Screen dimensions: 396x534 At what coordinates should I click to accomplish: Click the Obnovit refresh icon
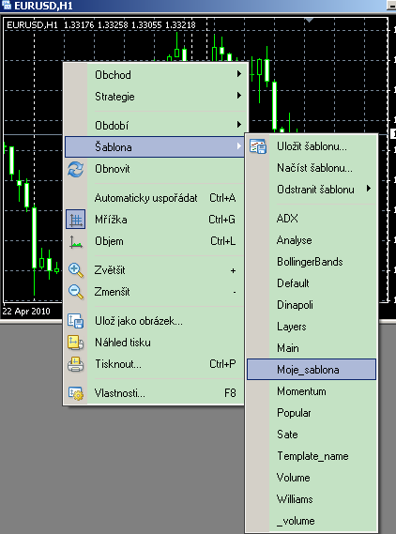(x=75, y=169)
